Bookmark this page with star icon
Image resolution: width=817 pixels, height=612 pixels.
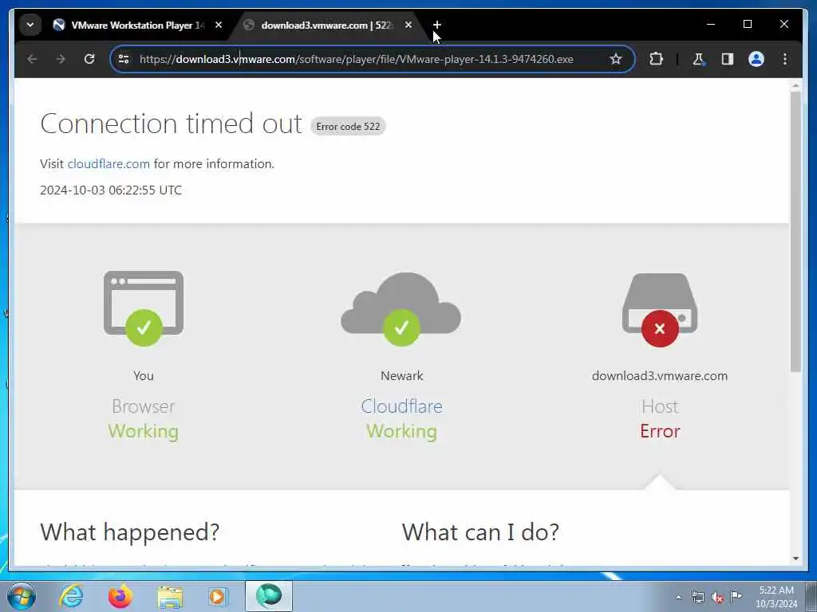(616, 59)
